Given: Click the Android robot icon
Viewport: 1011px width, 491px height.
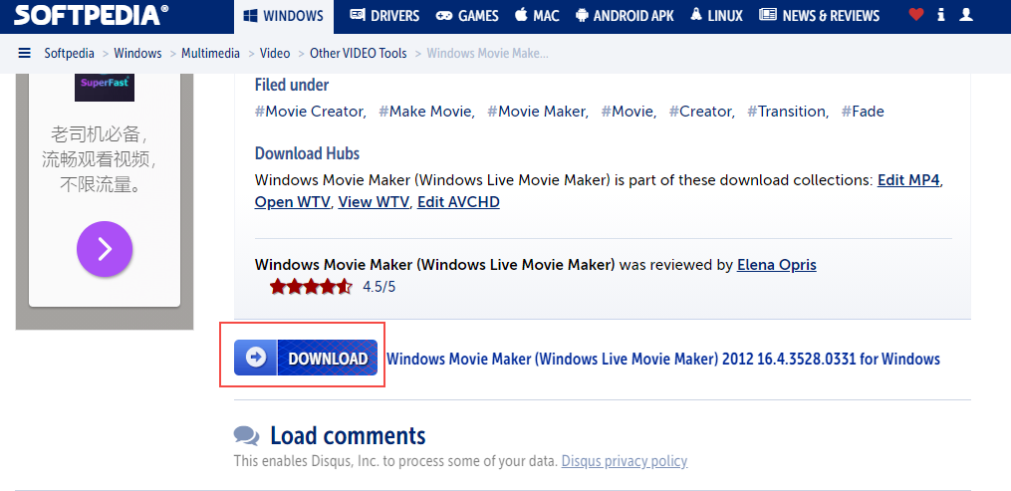Looking at the screenshot, I should coord(582,15).
